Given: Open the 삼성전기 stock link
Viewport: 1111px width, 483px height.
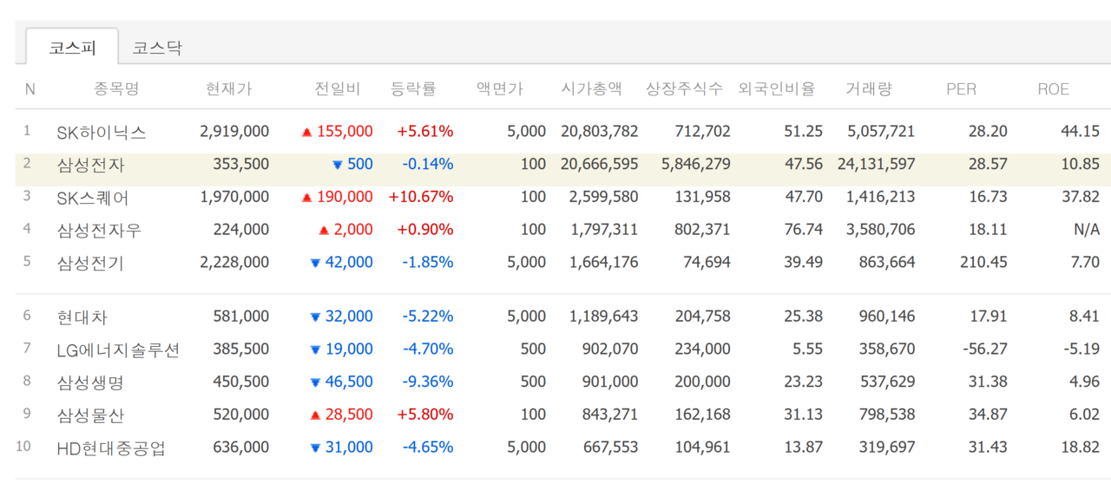Looking at the screenshot, I should click(91, 262).
